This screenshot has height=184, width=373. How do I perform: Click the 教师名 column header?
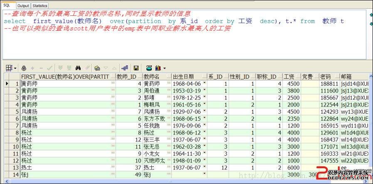coord(156,77)
